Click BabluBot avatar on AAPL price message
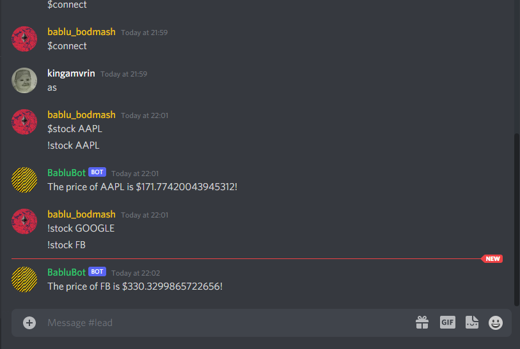 point(24,180)
